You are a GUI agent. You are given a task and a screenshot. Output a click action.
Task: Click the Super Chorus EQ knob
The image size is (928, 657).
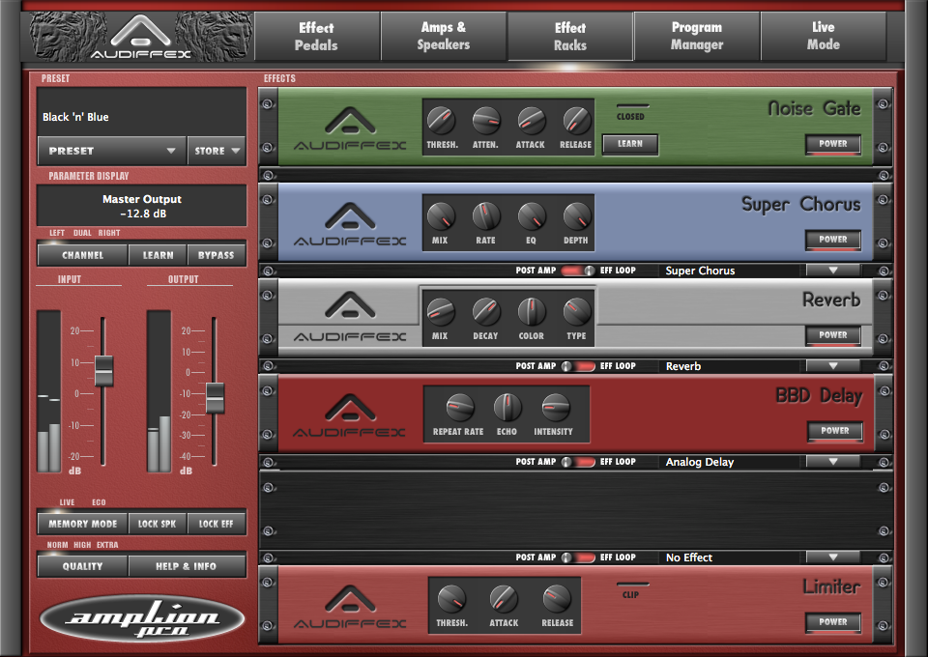point(532,216)
